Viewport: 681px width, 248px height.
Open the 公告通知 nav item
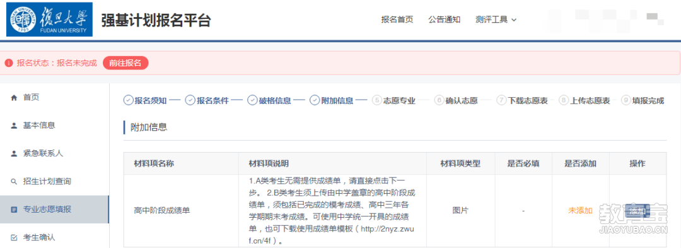pos(445,20)
